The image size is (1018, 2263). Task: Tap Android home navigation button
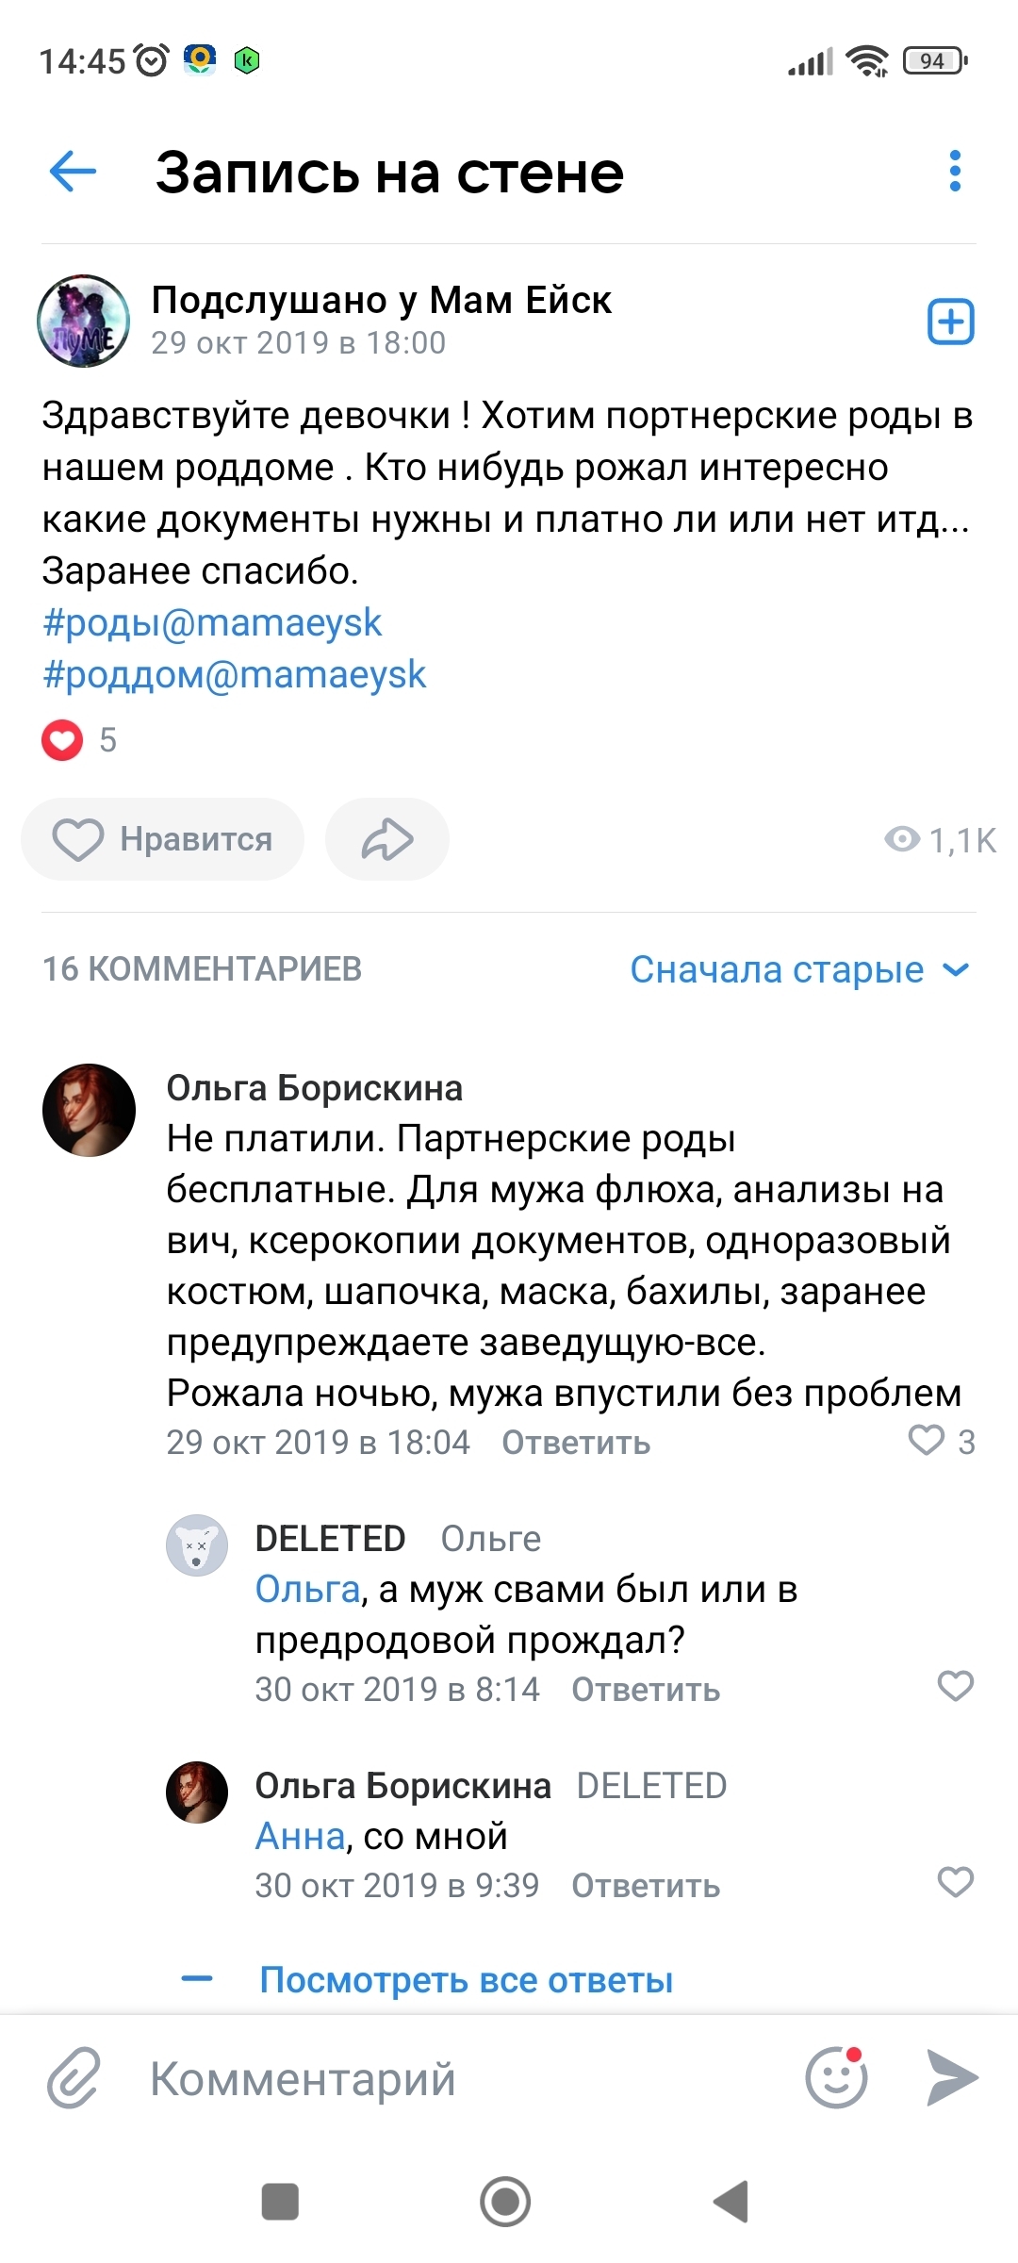pyautogui.click(x=505, y=2202)
